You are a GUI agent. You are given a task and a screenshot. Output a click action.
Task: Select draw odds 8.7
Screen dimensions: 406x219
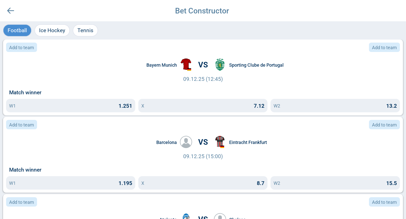pos(203,183)
